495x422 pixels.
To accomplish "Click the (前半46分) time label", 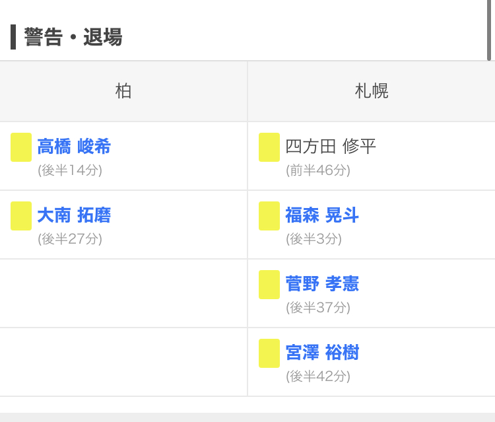I will [318, 170].
